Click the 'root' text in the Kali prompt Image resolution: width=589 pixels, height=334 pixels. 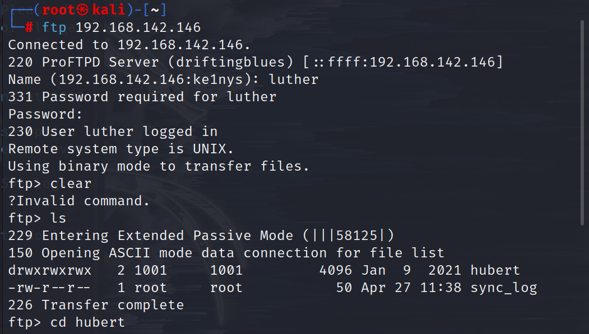58,10
